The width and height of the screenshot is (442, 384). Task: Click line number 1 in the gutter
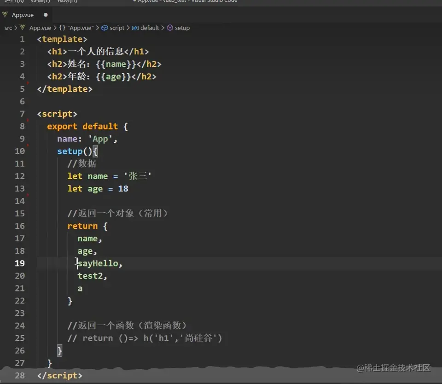(x=22, y=39)
